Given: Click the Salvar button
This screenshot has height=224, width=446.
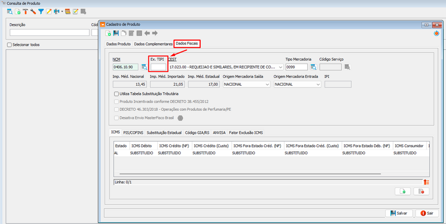Looking at the screenshot, I should [399, 213].
